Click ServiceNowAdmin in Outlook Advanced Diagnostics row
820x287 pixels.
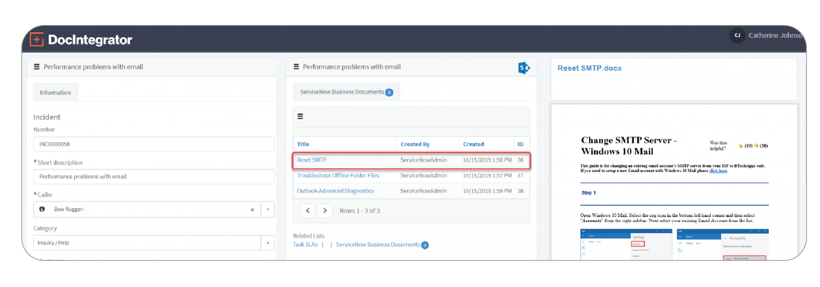click(423, 191)
